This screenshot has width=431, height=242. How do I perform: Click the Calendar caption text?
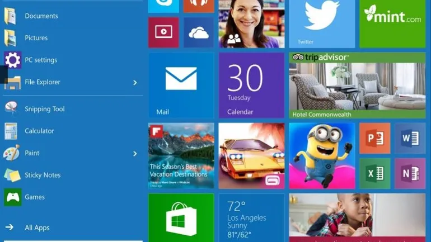pyautogui.click(x=240, y=112)
